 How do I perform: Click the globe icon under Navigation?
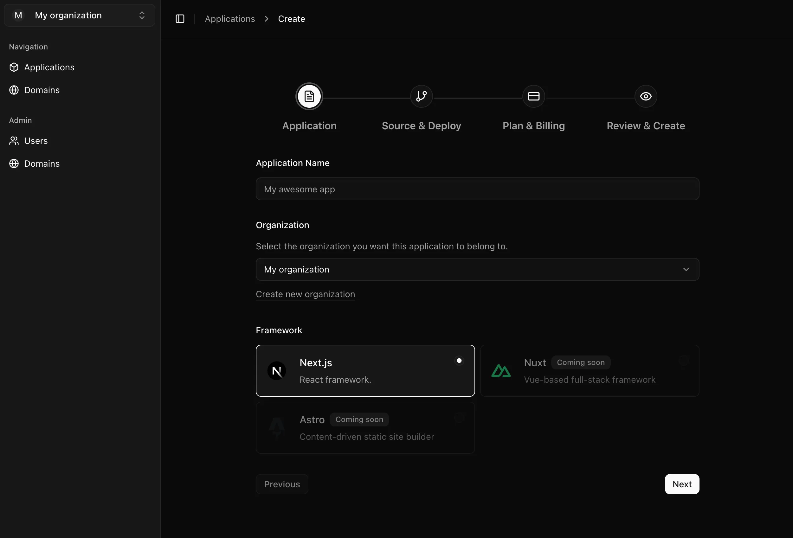tap(14, 90)
